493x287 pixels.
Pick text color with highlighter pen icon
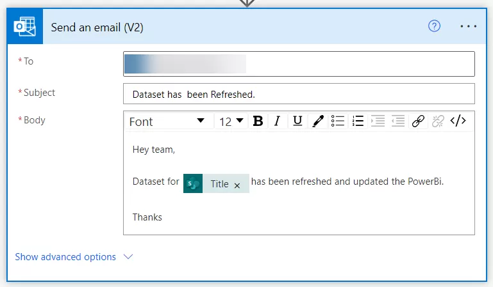pyautogui.click(x=317, y=121)
